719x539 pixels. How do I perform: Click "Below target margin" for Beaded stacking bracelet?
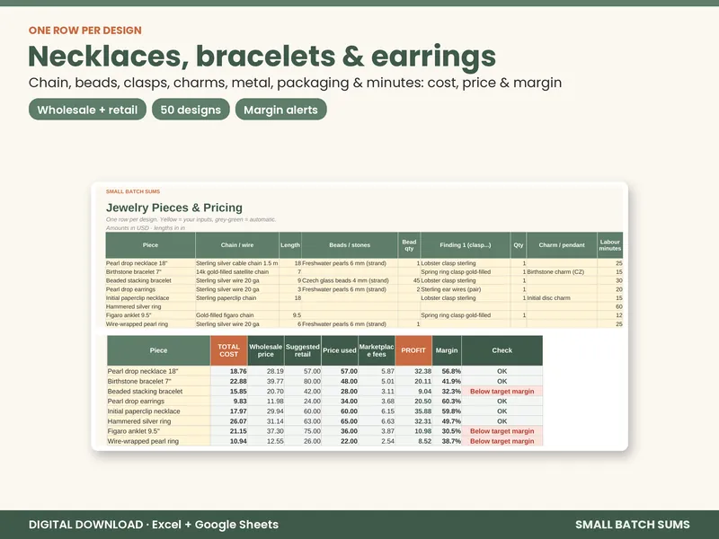502,392
